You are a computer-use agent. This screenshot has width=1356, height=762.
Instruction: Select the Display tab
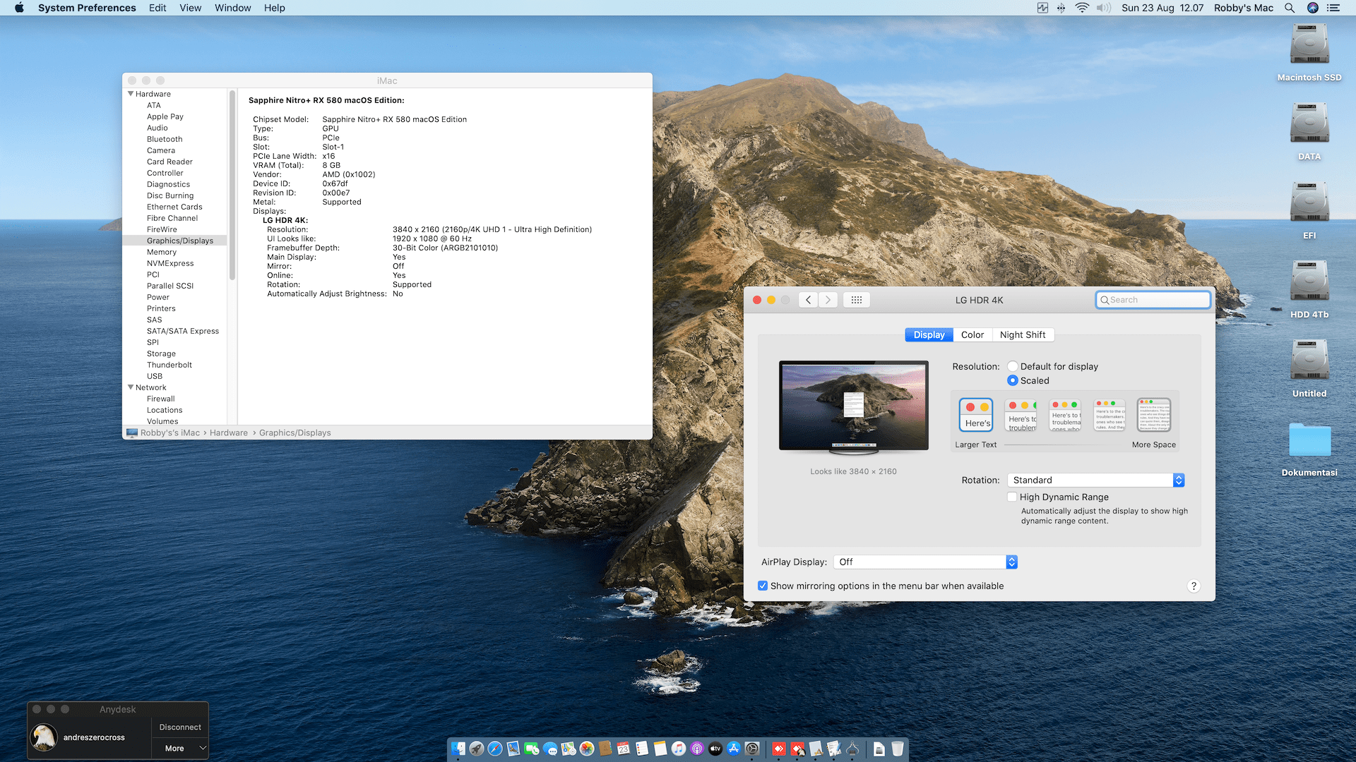(929, 335)
